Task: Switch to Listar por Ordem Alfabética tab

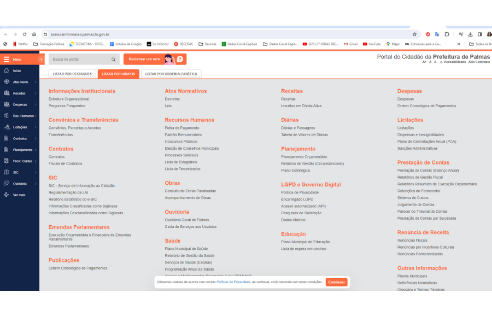Action: coord(171,74)
